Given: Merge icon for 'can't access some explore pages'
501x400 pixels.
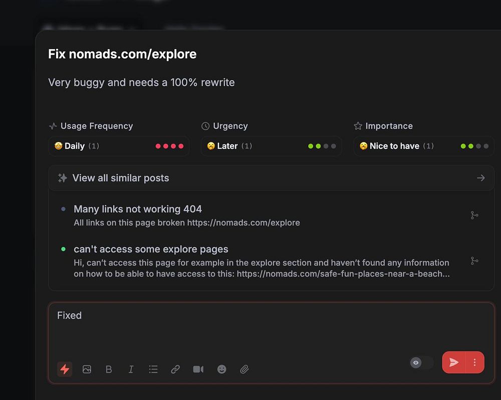Looking at the screenshot, I should tap(474, 261).
